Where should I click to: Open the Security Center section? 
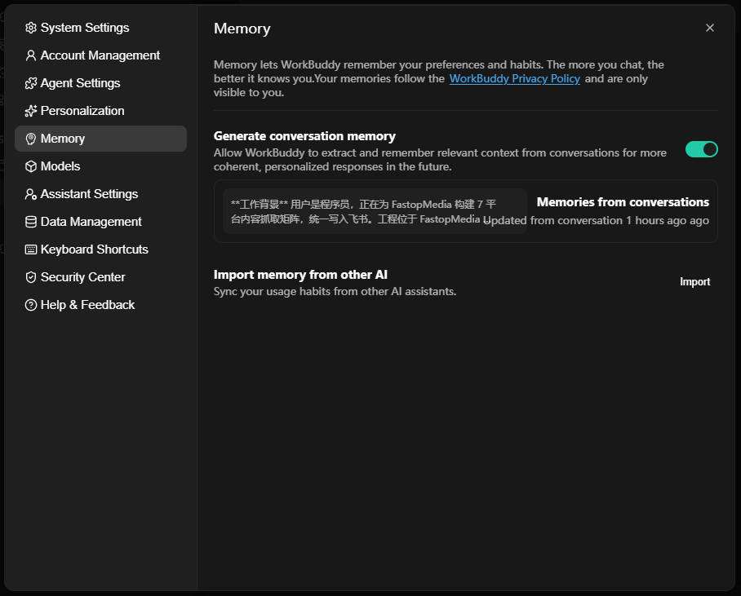tap(100, 277)
